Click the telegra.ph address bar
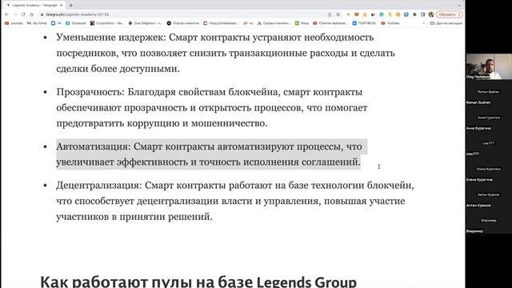This screenshot has height=288, width=512. [x=183, y=14]
